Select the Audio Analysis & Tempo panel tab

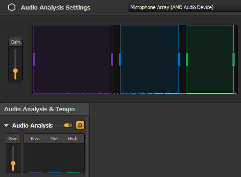44,109
